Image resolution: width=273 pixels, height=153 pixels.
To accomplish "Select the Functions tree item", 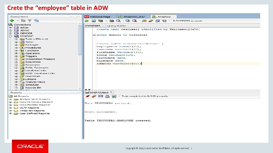I will [x=32, y=50].
